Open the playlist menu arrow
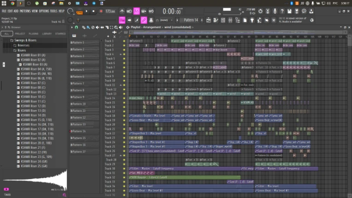This screenshot has height=198, width=352. [72, 27]
